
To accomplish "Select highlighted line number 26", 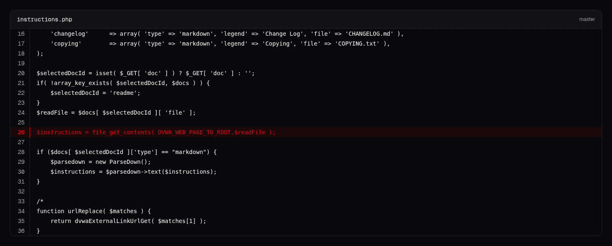I will tap(21, 132).
